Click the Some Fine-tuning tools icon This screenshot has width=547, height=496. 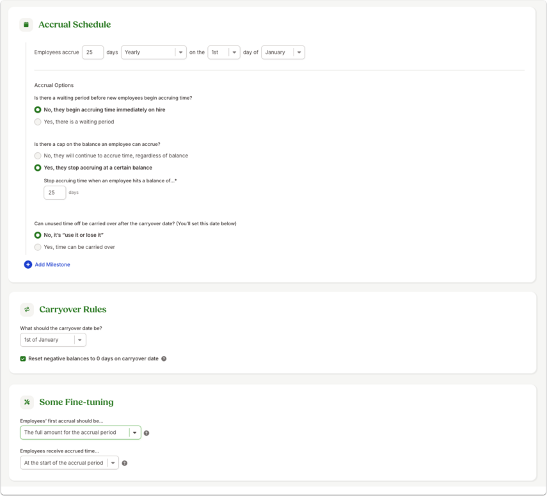27,402
